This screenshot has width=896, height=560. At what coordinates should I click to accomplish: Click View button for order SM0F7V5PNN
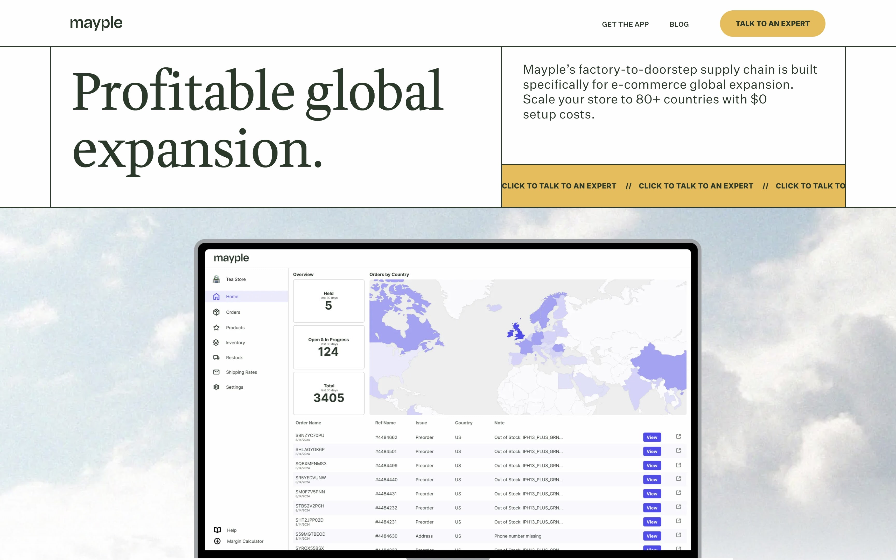[652, 494]
